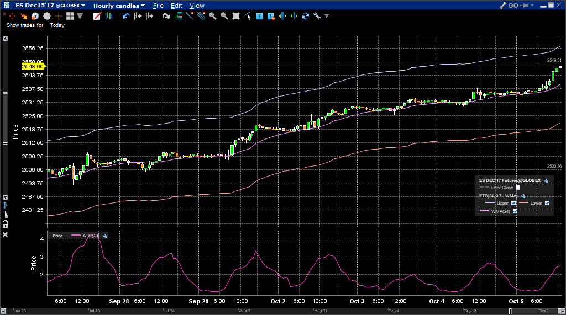
Task: Uncheck the Lower band checkbox
Action: pyautogui.click(x=547, y=203)
